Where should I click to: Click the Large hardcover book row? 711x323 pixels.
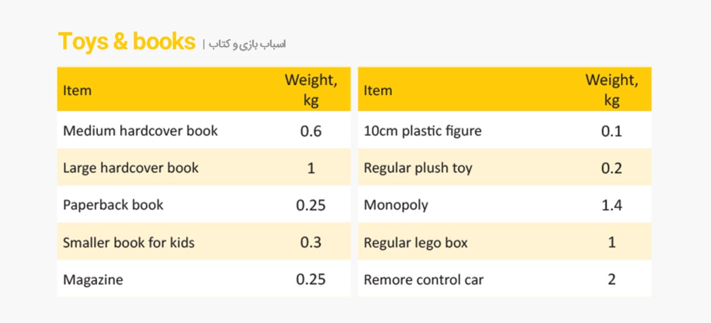[204, 168]
